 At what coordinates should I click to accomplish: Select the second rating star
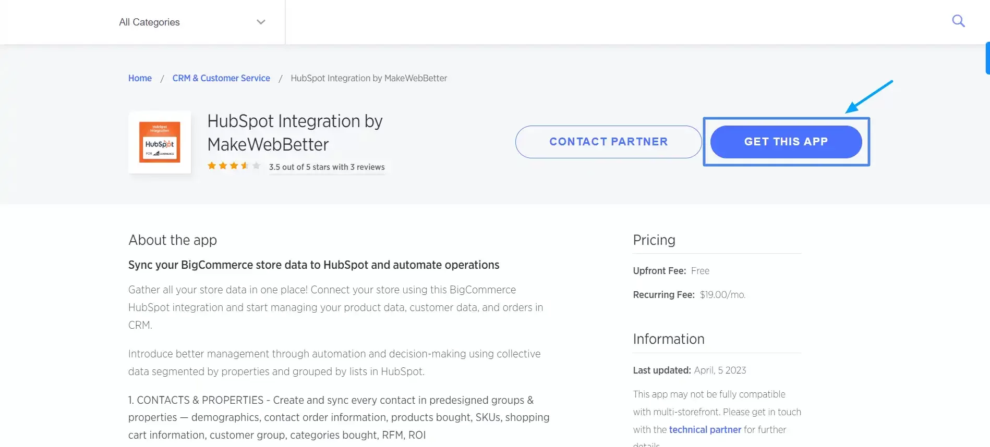223,166
